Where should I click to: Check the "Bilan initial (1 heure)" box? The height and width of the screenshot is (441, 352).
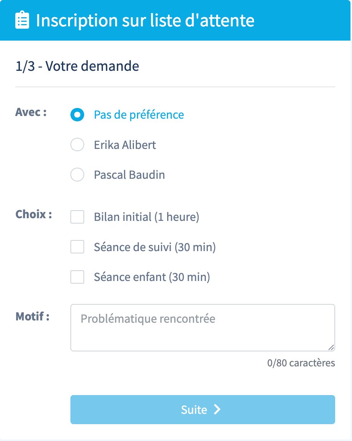77,217
